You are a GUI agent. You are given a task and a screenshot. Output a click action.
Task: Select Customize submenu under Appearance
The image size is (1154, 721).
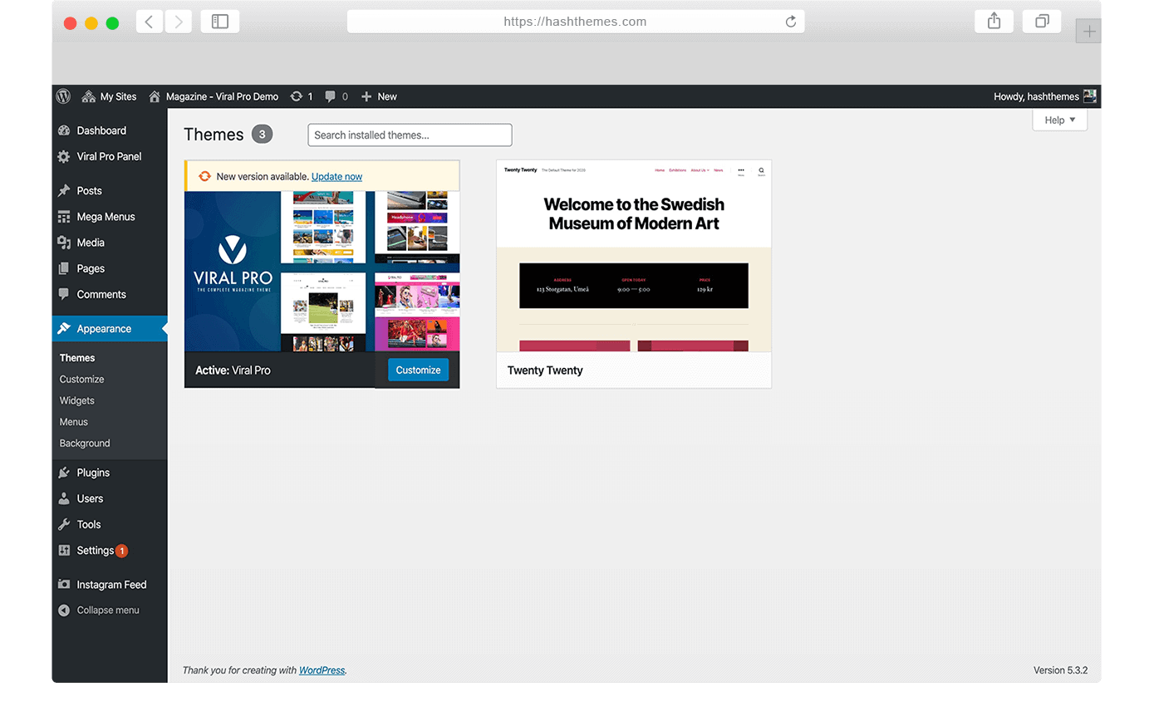coord(81,379)
